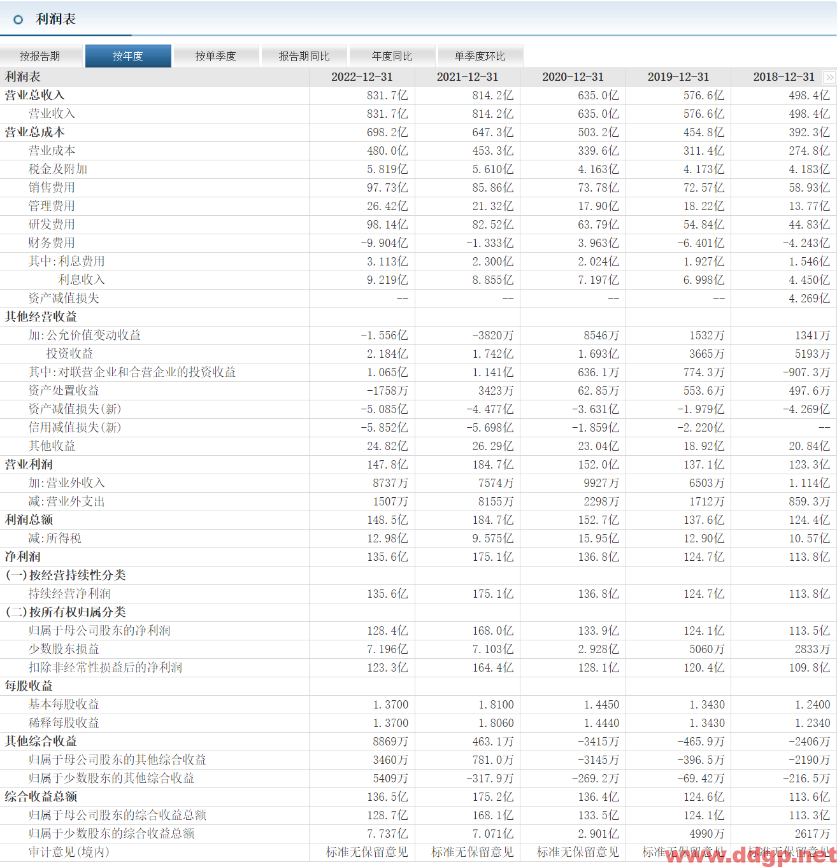The height and width of the screenshot is (867, 837).
Task: Switch to the 按报告期 tab
Action: click(40, 56)
